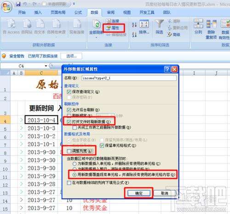This screenshot has width=230, height=214.
Task: Click the sort A to Z ascending icon
Action: [x=134, y=25]
